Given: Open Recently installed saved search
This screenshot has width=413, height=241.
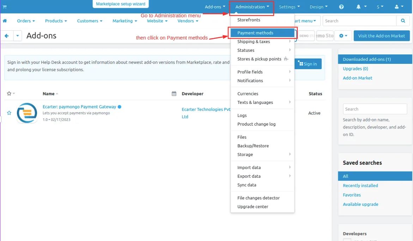Looking at the screenshot, I should tap(360, 186).
